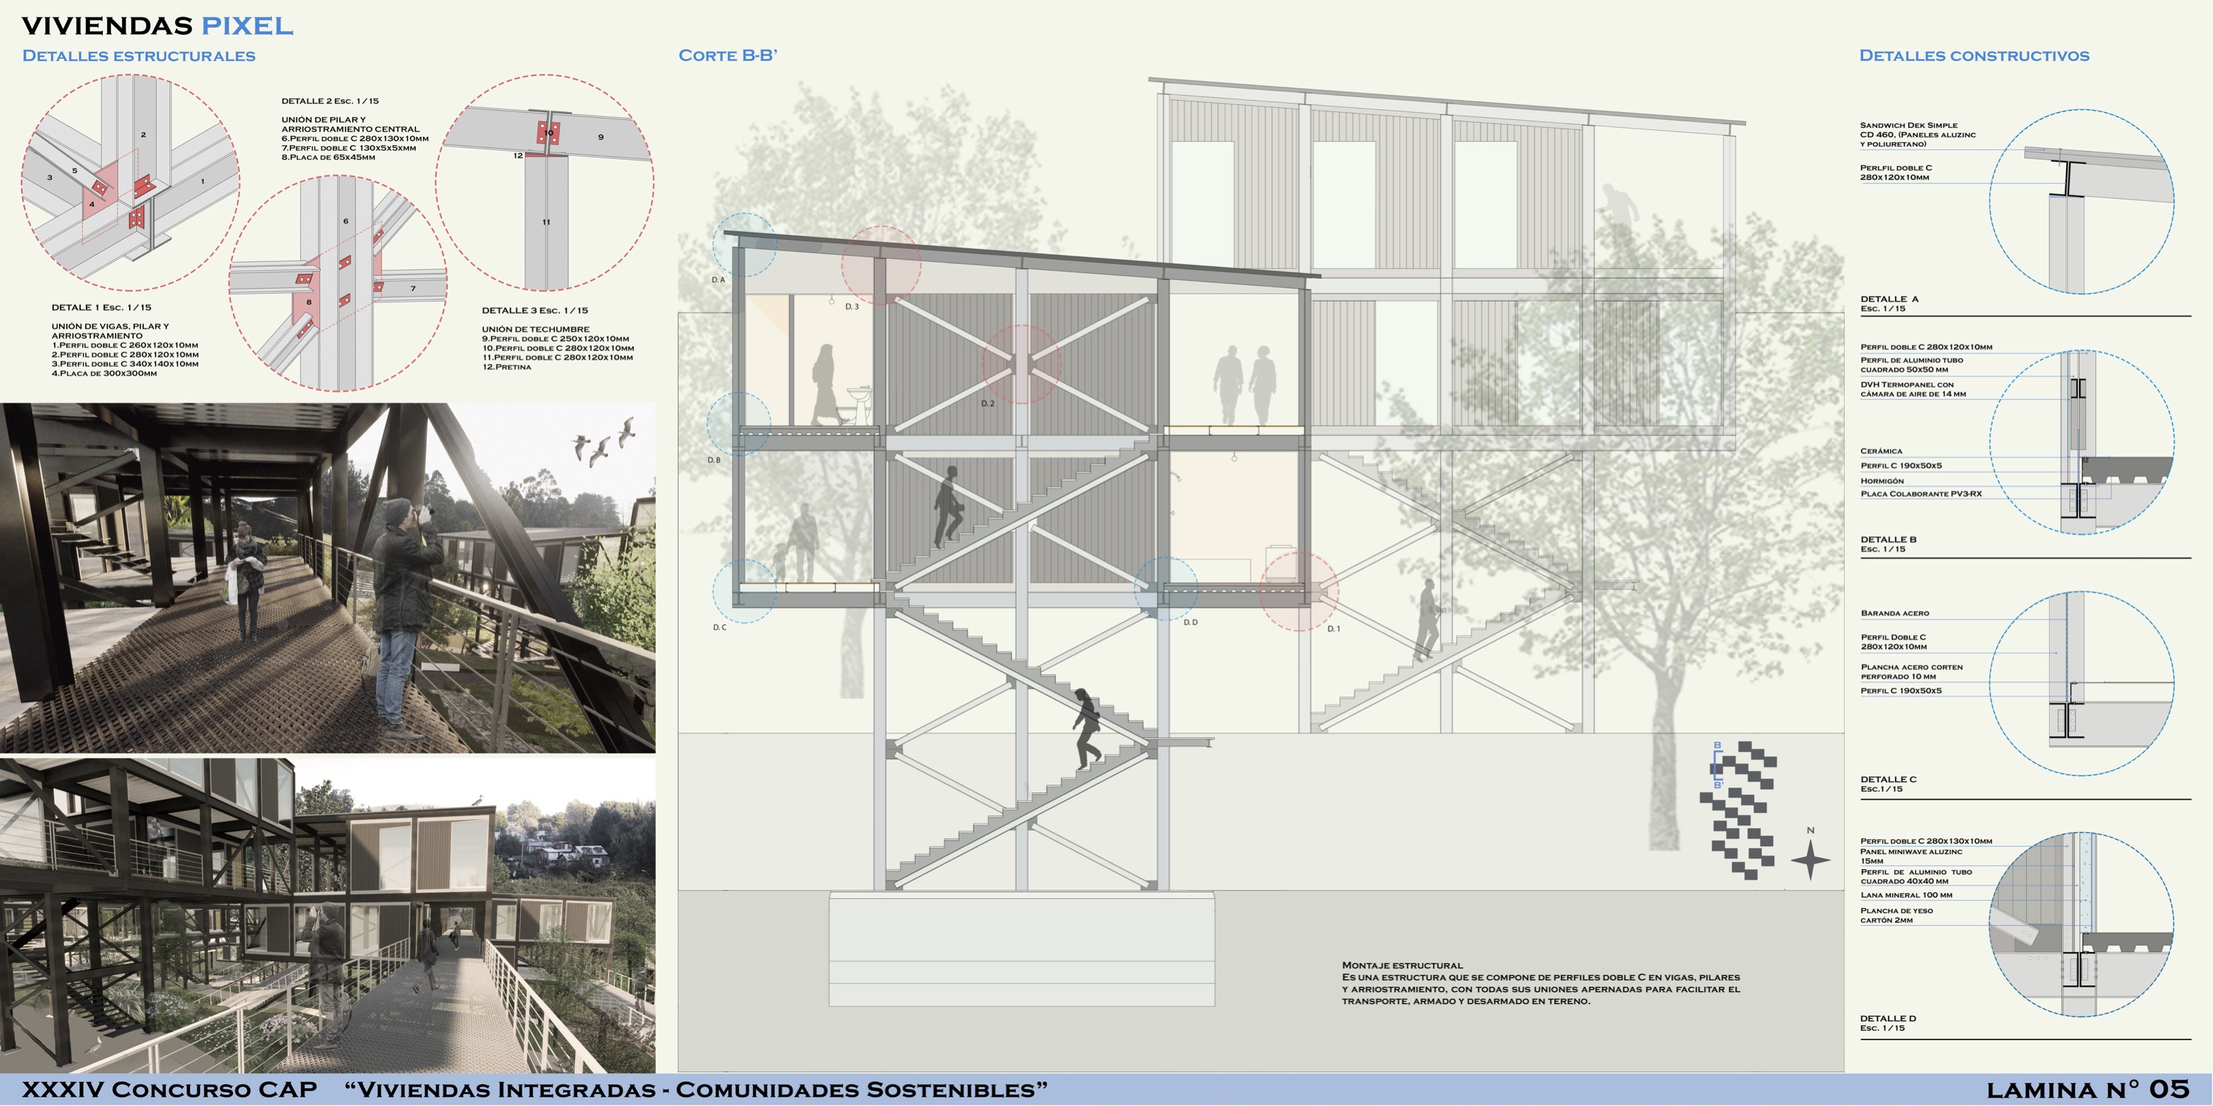Click the Montaje Estructural description text
The image size is (2213, 1106).
[1539, 983]
